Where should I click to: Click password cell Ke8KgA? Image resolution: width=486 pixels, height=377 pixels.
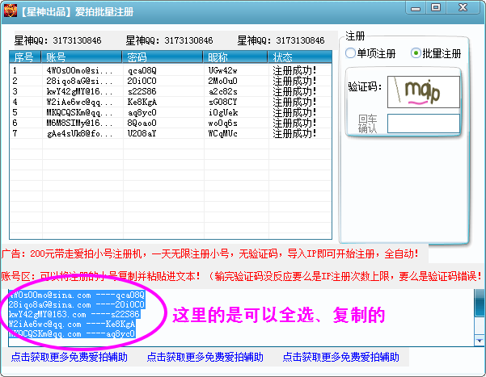(142, 103)
